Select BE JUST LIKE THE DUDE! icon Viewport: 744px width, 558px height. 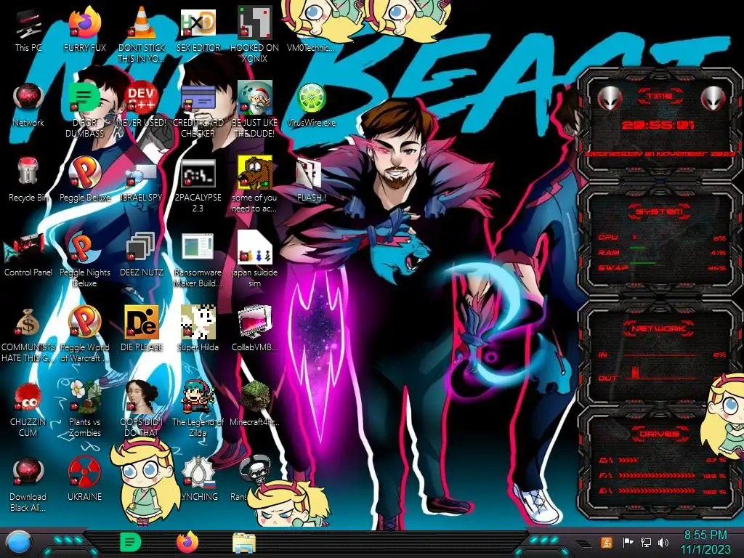point(254,110)
